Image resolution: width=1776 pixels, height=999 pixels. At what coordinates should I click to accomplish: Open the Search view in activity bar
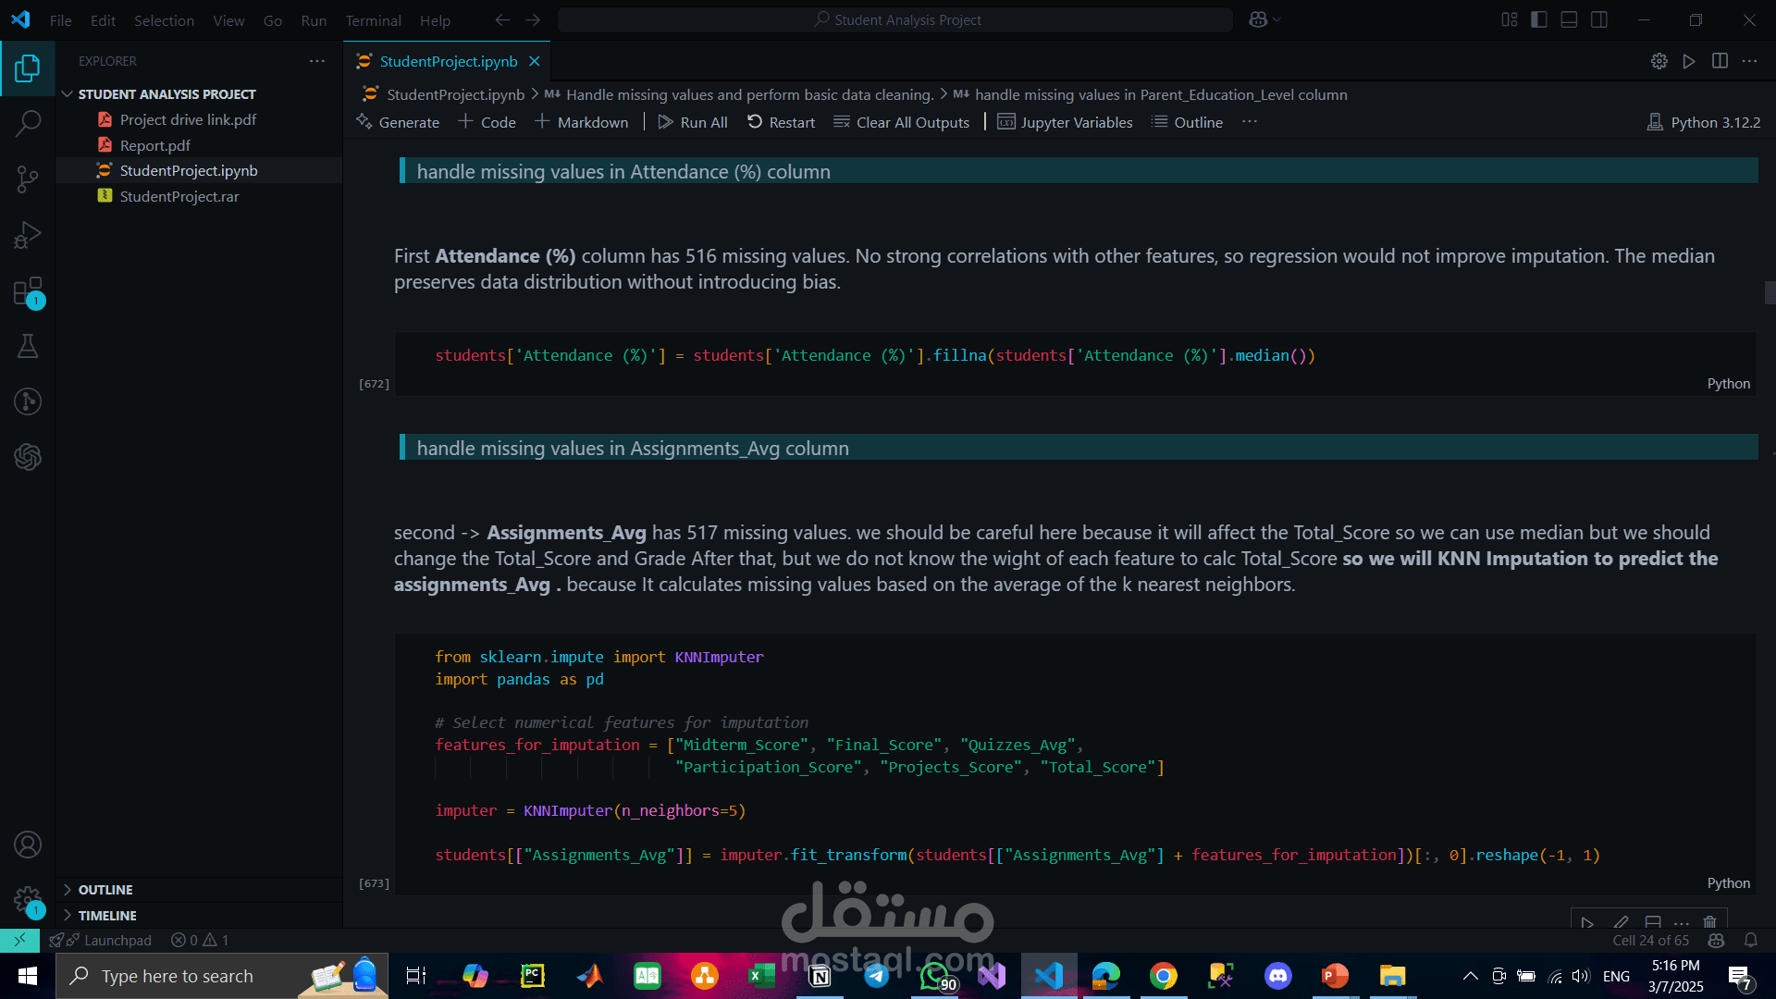pos(28,123)
